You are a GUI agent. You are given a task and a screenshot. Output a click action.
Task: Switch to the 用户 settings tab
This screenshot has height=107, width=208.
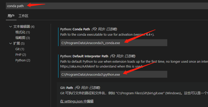(11, 16)
